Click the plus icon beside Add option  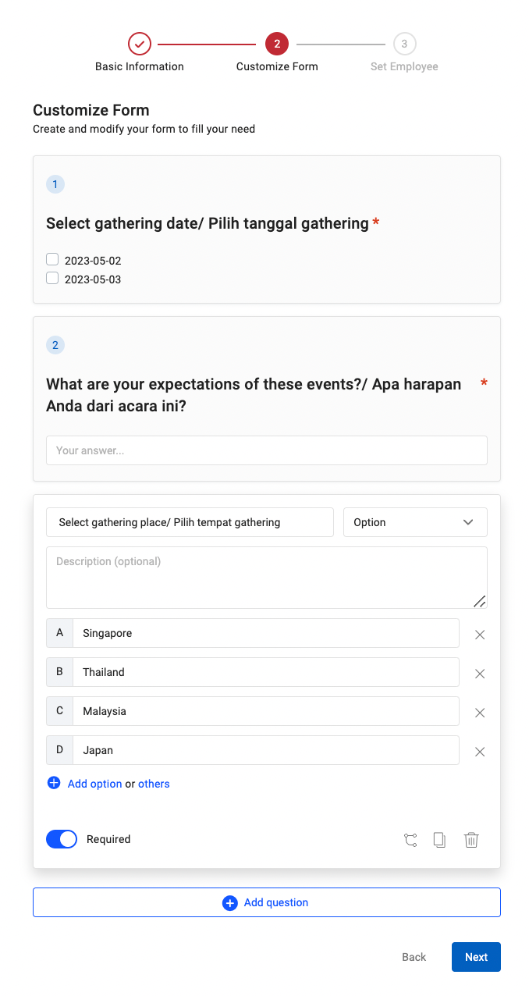point(54,783)
